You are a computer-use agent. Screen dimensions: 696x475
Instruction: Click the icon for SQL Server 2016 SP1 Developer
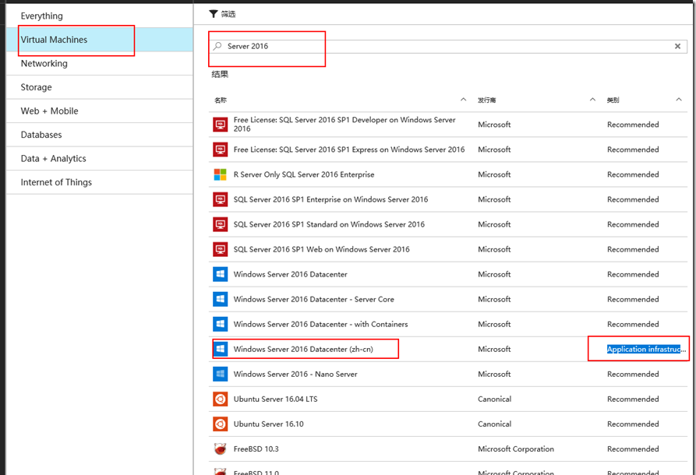click(220, 125)
